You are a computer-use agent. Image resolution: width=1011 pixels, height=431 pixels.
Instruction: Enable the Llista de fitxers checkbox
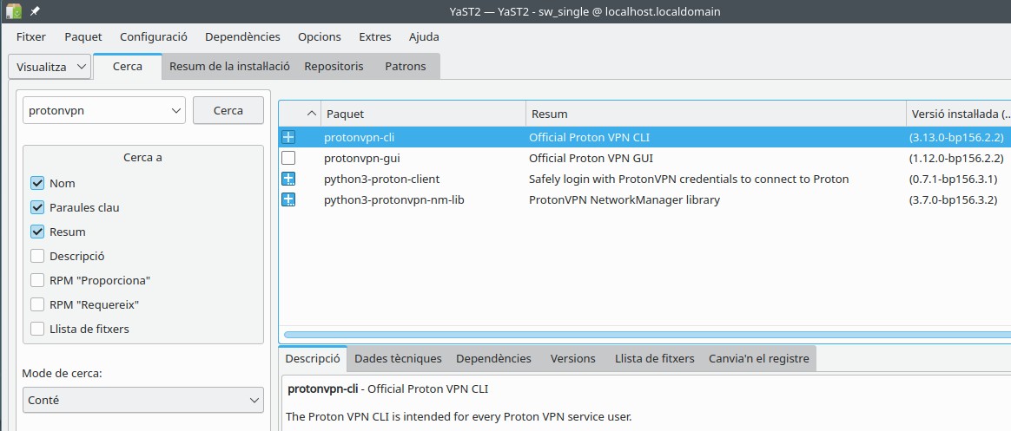[37, 329]
